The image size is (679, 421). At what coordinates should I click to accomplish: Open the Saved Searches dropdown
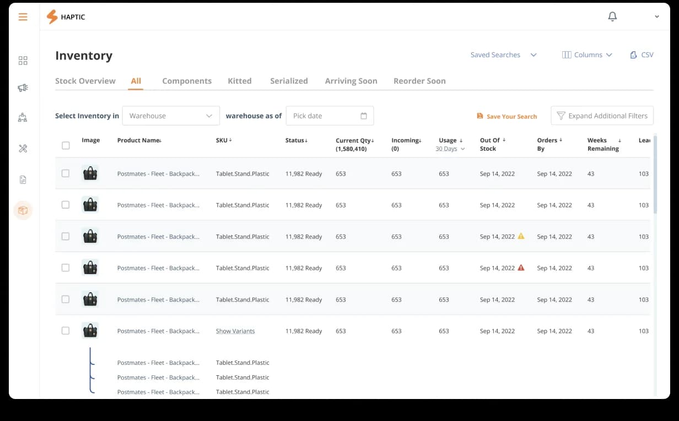(504, 55)
